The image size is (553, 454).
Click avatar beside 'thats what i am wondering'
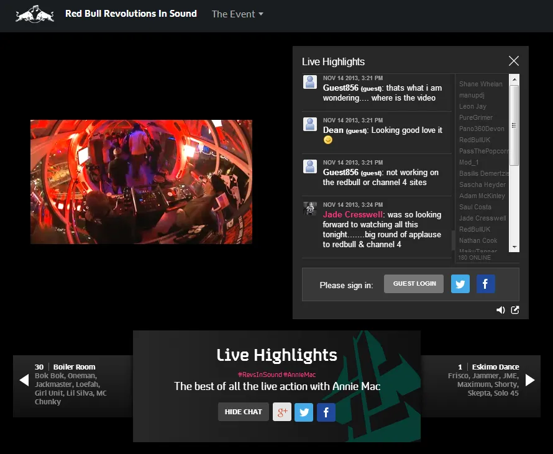[x=310, y=82]
